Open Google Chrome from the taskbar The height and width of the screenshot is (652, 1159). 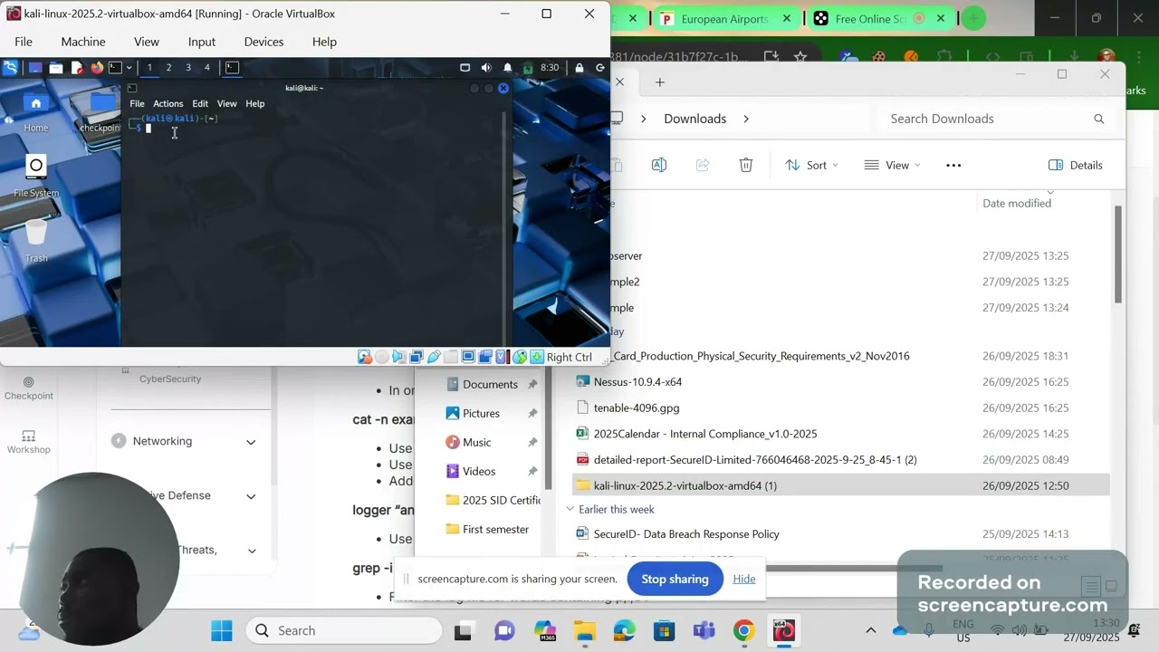(x=743, y=630)
